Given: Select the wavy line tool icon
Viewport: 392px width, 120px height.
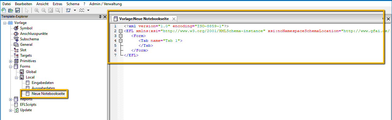Looking at the screenshot, I should click(82, 10).
